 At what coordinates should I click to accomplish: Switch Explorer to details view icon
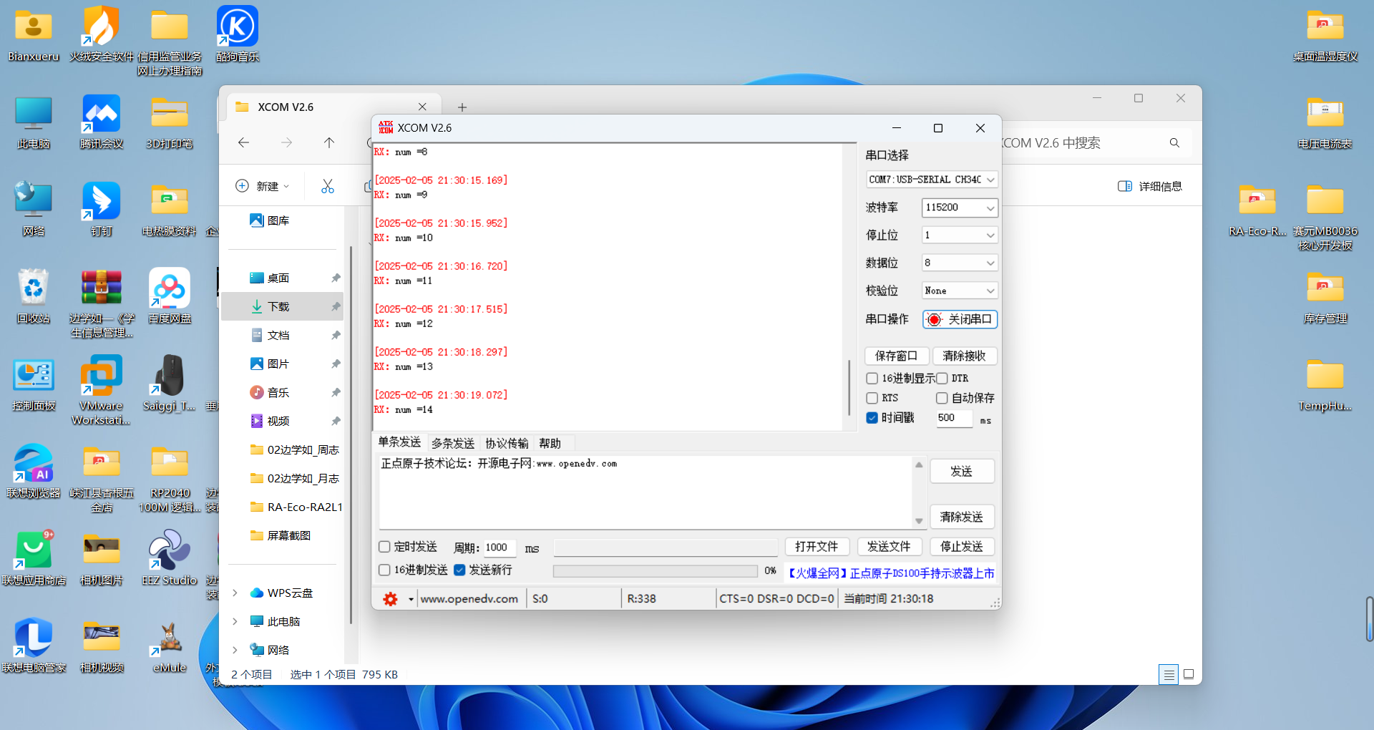point(1169,674)
